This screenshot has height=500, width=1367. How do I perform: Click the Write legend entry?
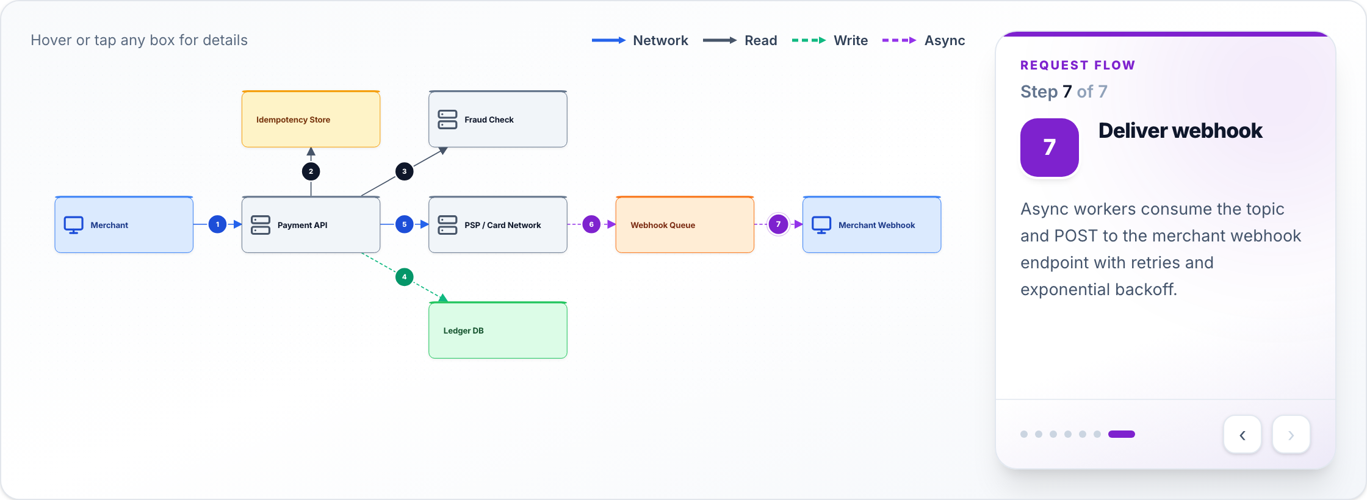[830, 40]
